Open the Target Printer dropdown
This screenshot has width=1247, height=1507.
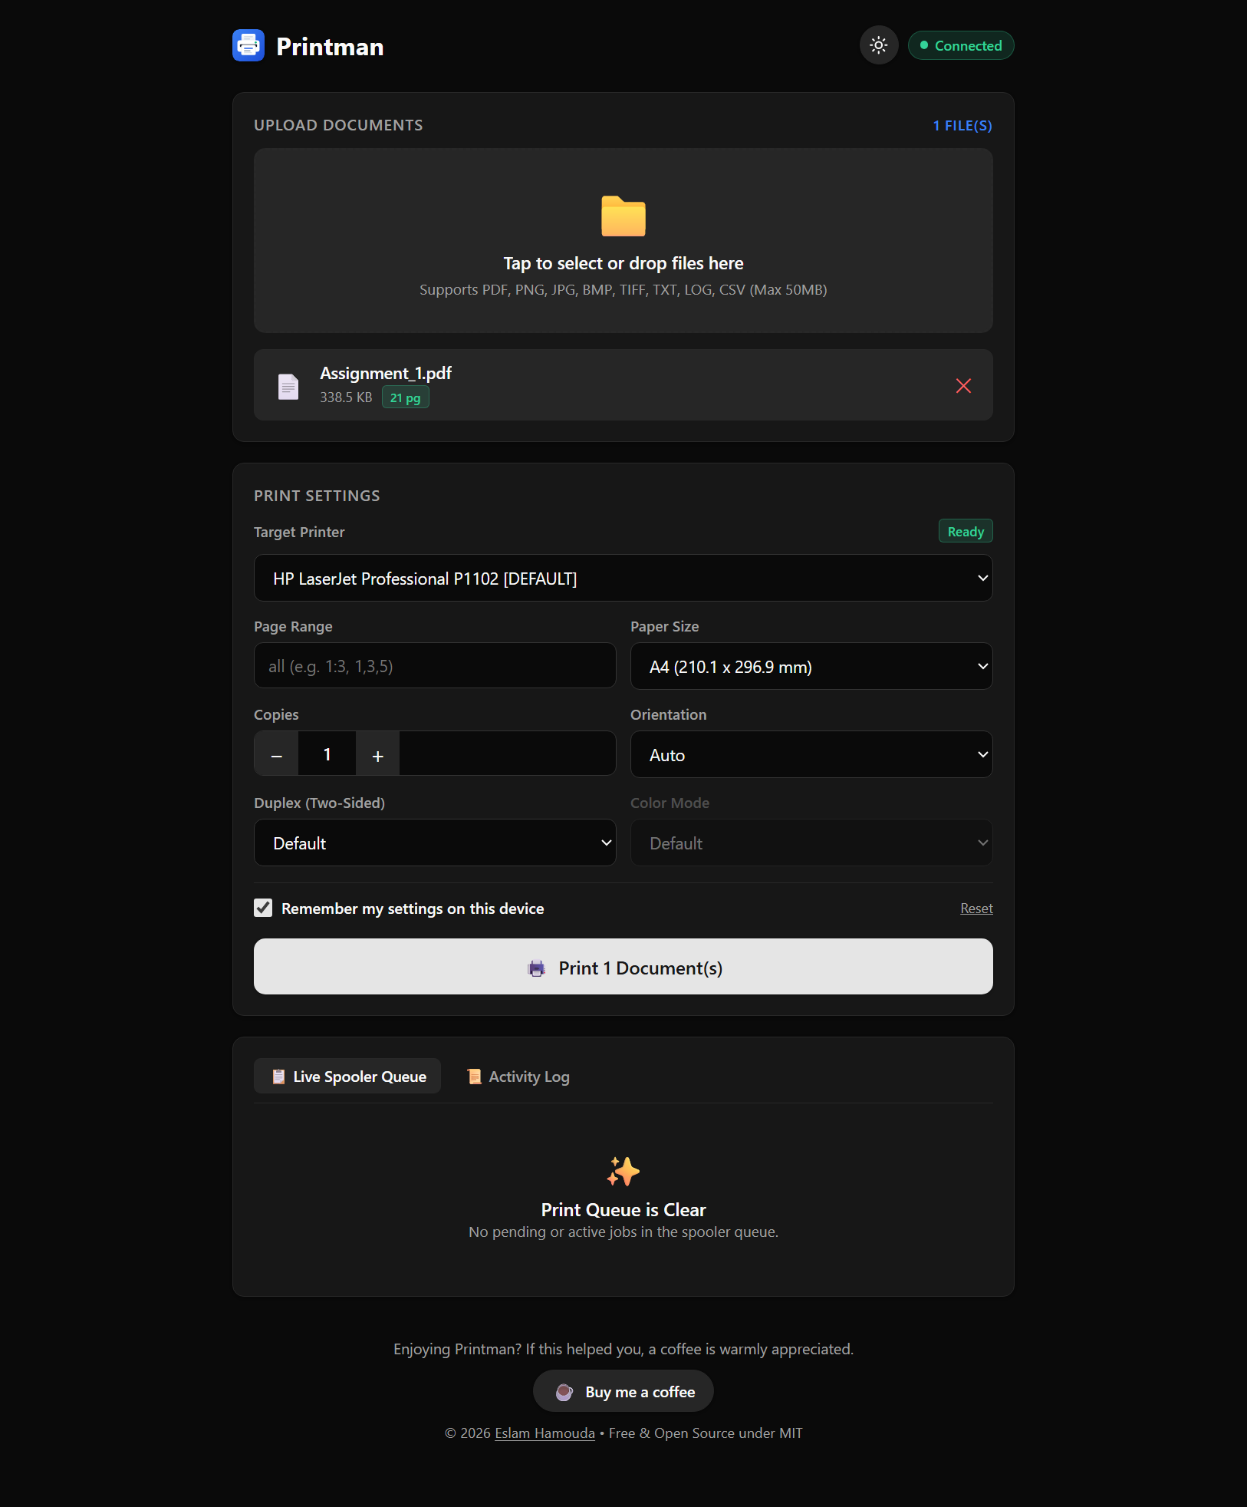coord(623,578)
